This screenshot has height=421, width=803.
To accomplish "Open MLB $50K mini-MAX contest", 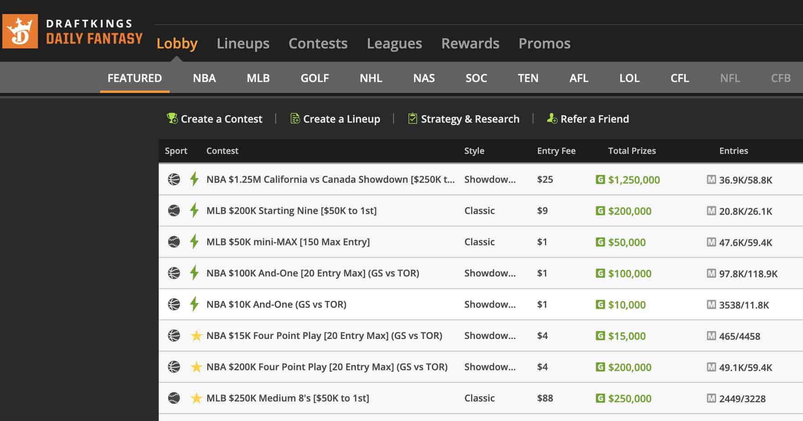I will (288, 242).
